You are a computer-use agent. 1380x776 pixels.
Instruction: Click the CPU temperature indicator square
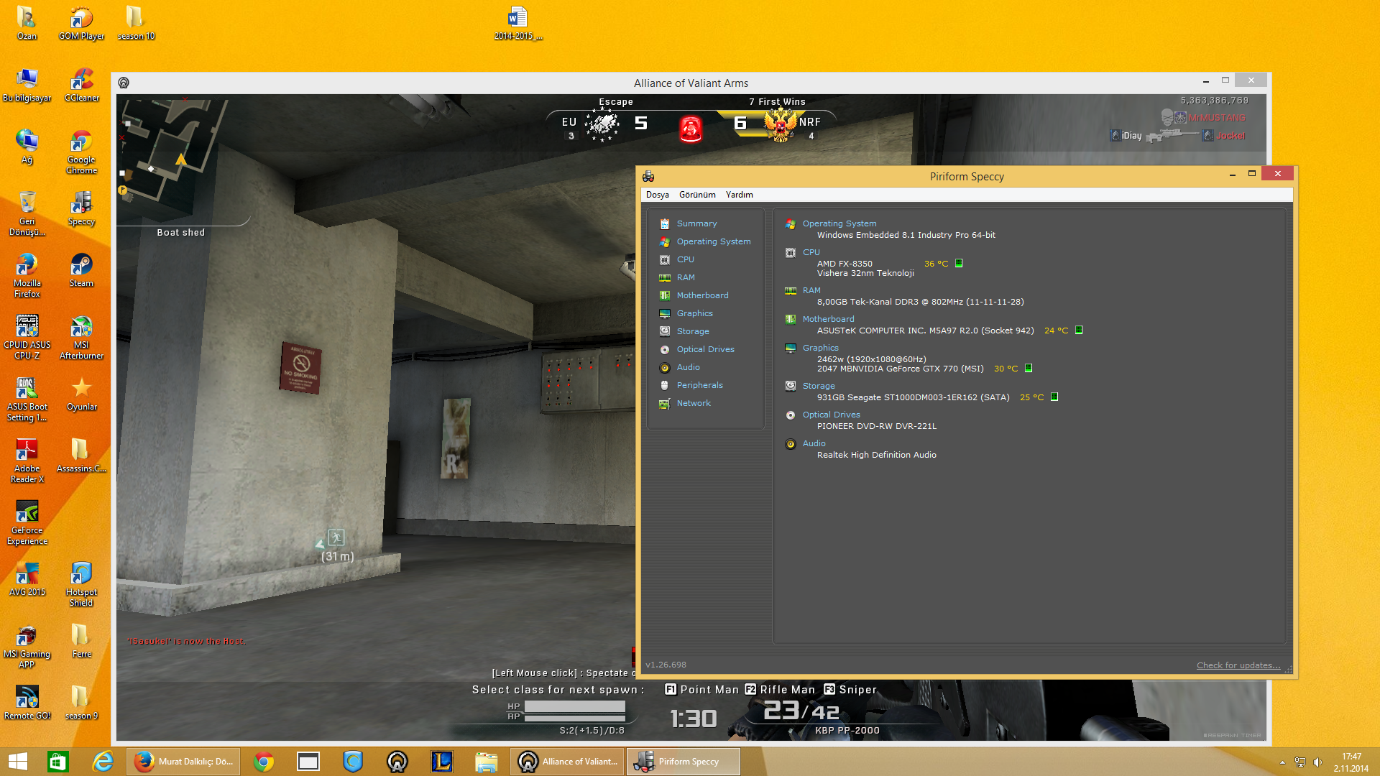pyautogui.click(x=959, y=264)
